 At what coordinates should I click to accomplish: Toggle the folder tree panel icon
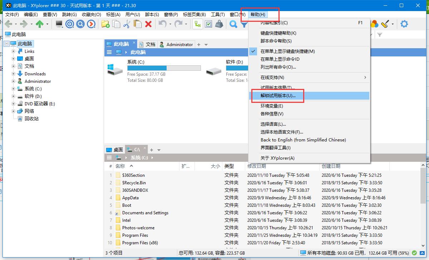coord(197,24)
